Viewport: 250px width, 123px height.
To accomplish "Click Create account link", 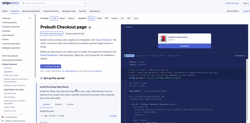I will [232, 3].
